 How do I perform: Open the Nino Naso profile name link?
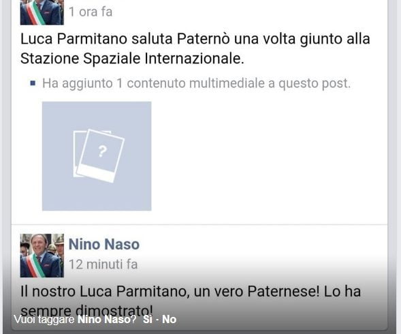(104, 244)
